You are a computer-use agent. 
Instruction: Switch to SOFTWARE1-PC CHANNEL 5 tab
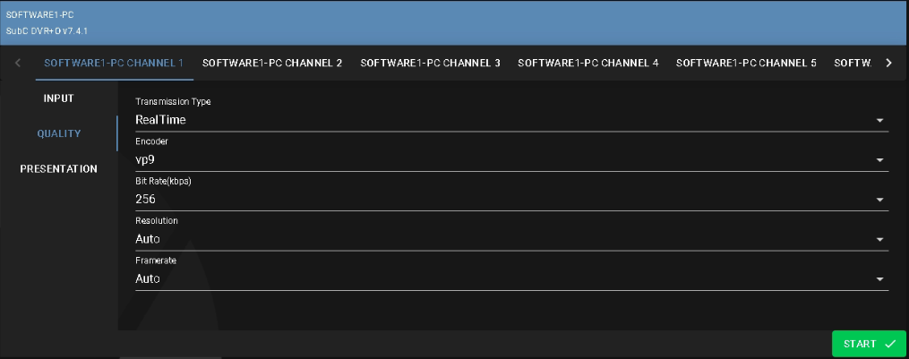point(746,64)
